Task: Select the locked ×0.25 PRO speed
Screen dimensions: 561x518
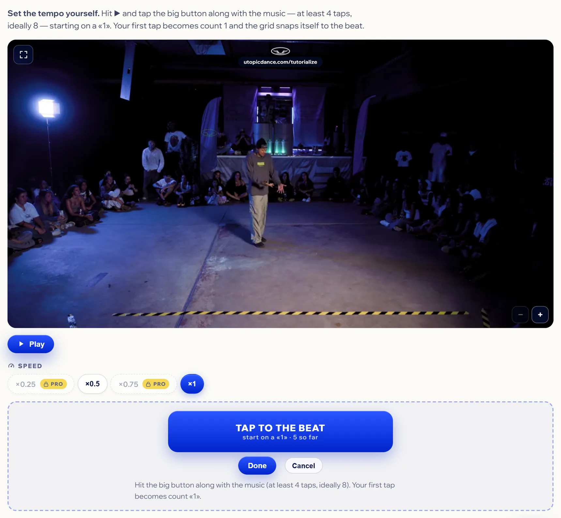Action: coord(41,384)
